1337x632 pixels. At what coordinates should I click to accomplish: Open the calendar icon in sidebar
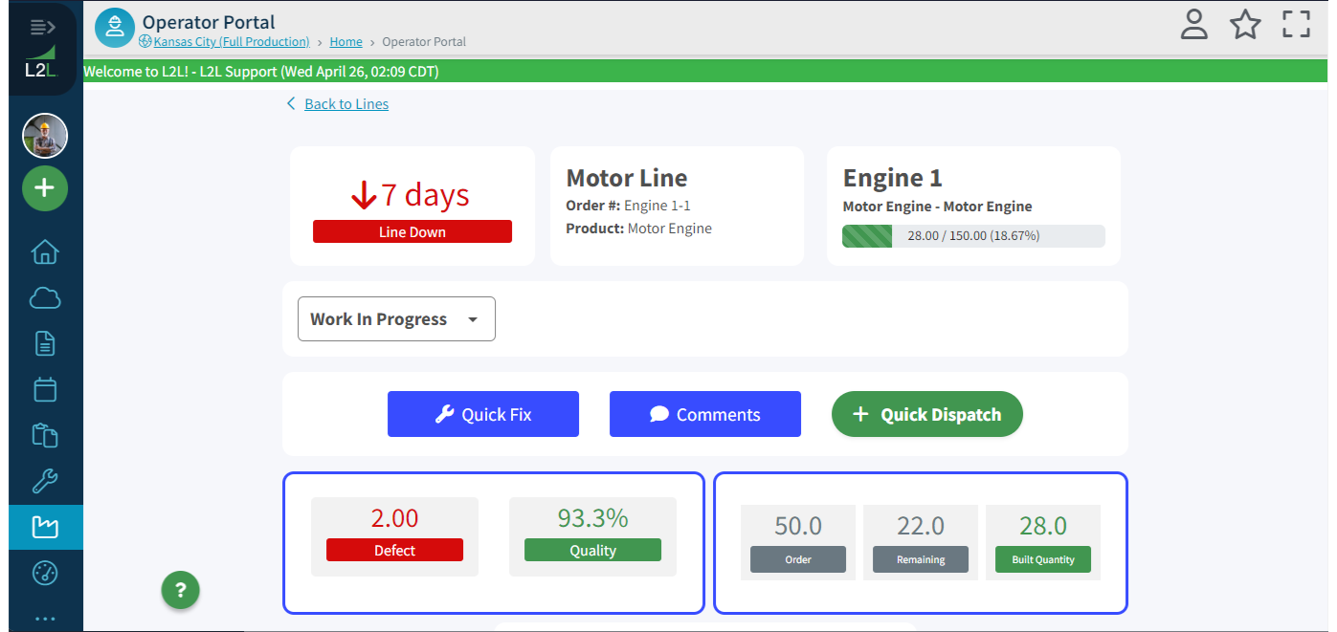tap(45, 389)
